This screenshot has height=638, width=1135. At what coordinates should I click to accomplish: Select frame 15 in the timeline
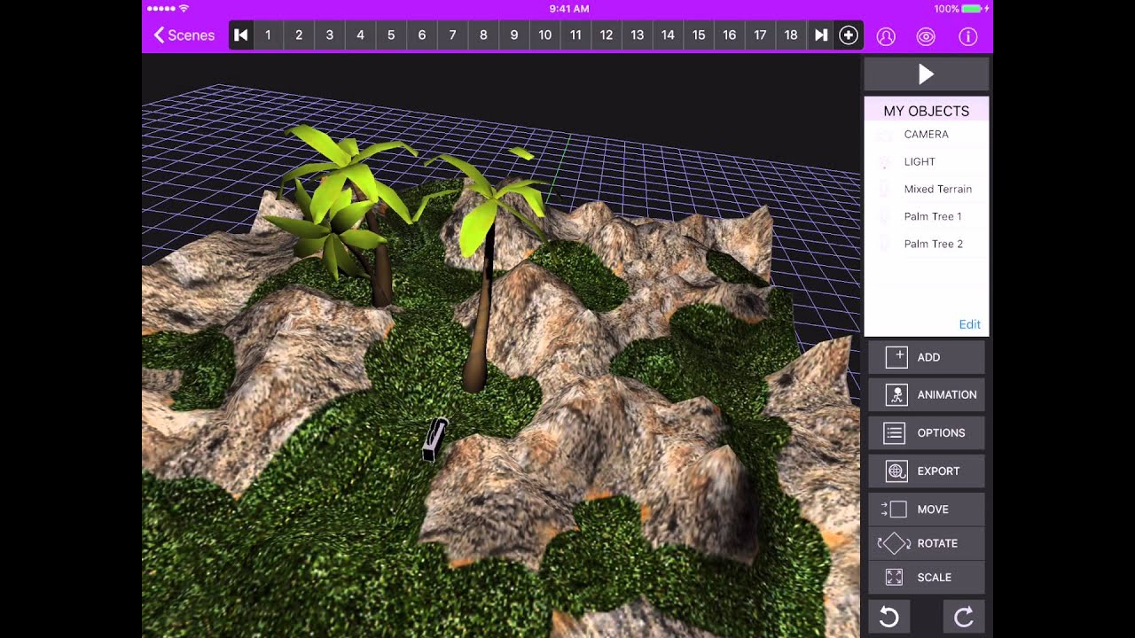(699, 35)
